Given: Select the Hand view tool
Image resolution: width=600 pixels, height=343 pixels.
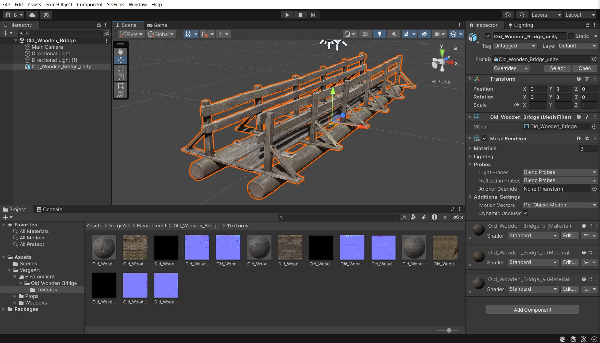Looking at the screenshot, I should coord(121,51).
